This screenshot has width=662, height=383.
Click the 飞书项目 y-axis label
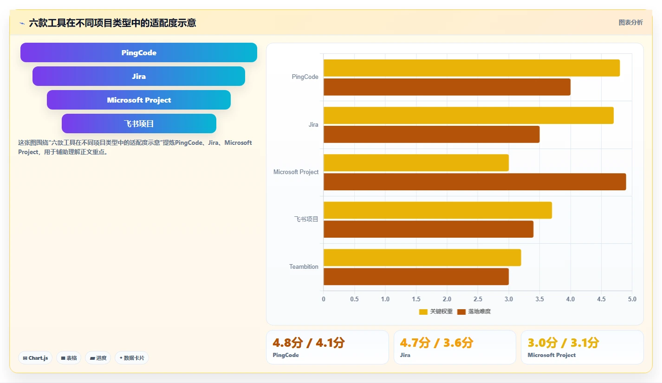coord(306,219)
